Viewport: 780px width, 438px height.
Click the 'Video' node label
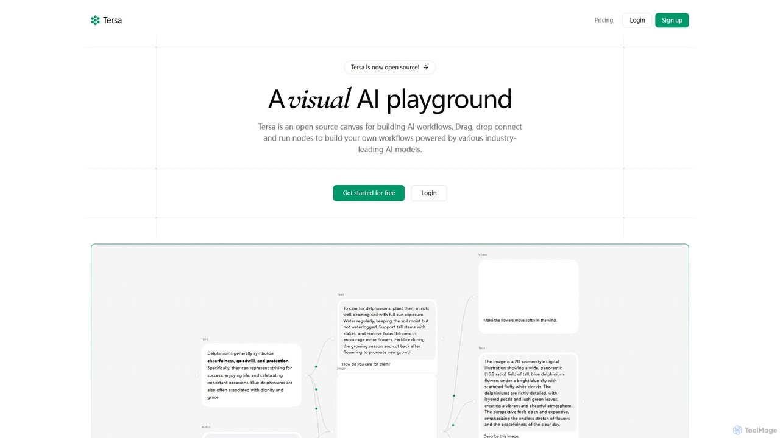pos(483,255)
